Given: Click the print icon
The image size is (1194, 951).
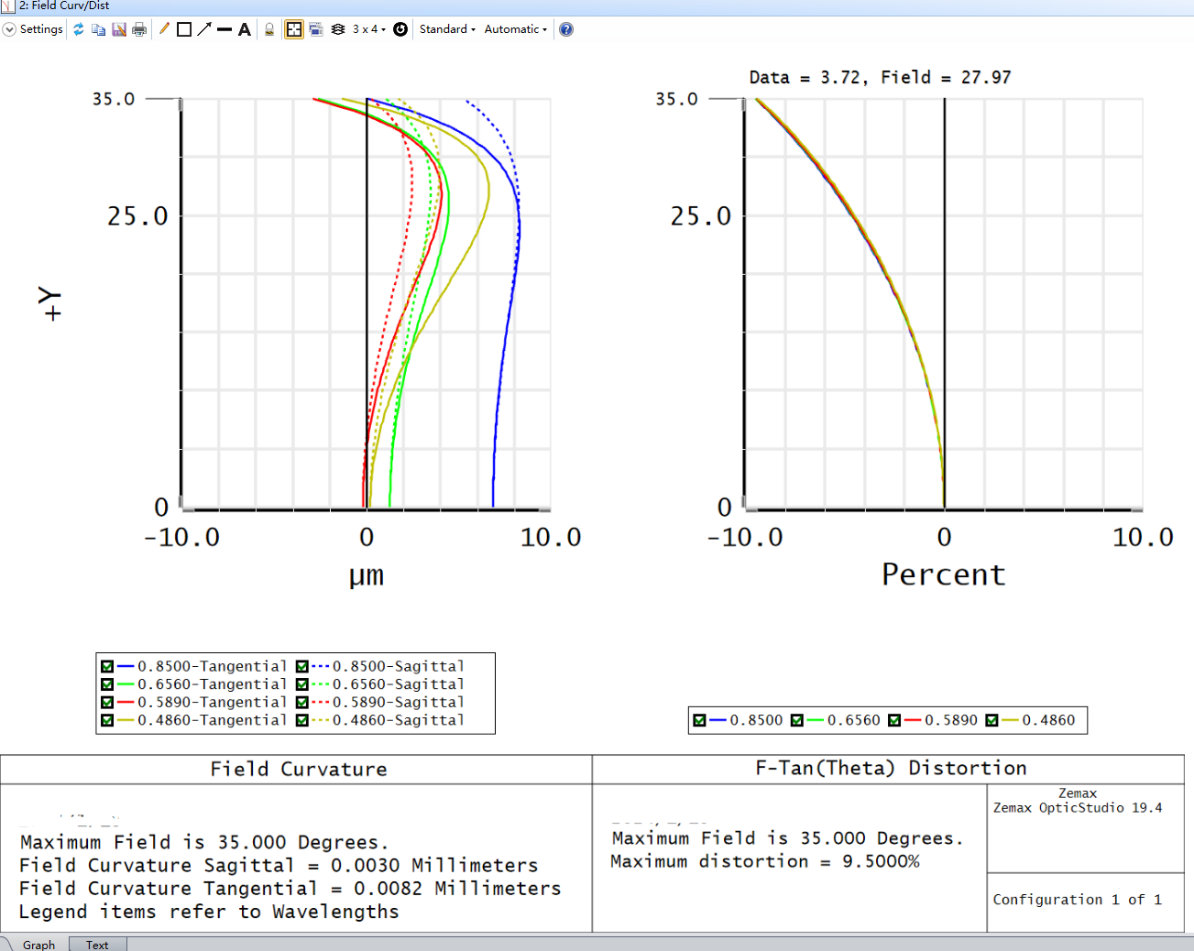Looking at the screenshot, I should pyautogui.click(x=139, y=29).
